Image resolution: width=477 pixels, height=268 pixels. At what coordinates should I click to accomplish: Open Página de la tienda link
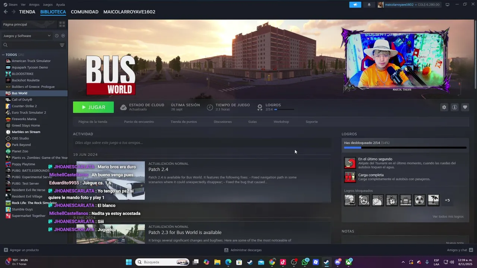[93, 122]
